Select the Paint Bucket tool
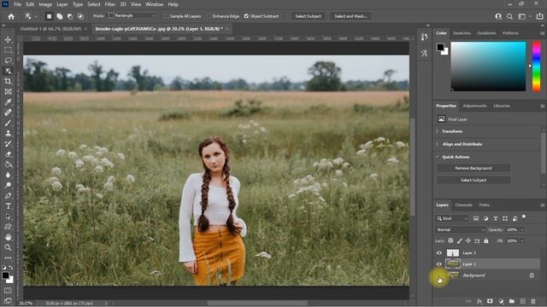Viewport: 547px width, 307px height. 8,165
